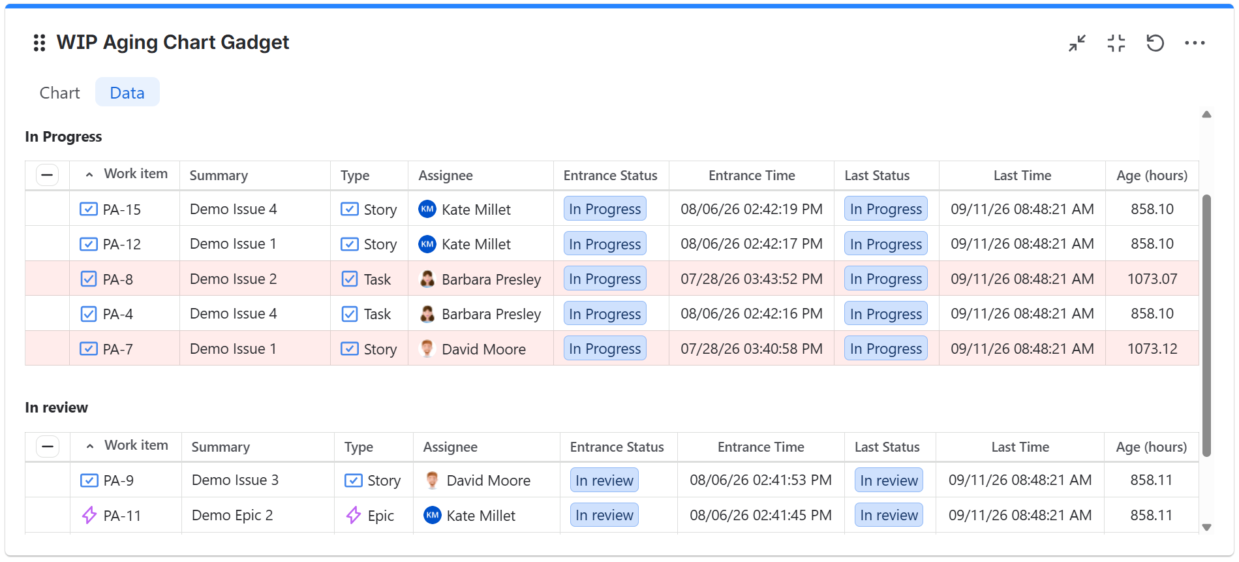Open the three-dots more options menu
Viewport: 1239px width, 562px height.
[1195, 43]
